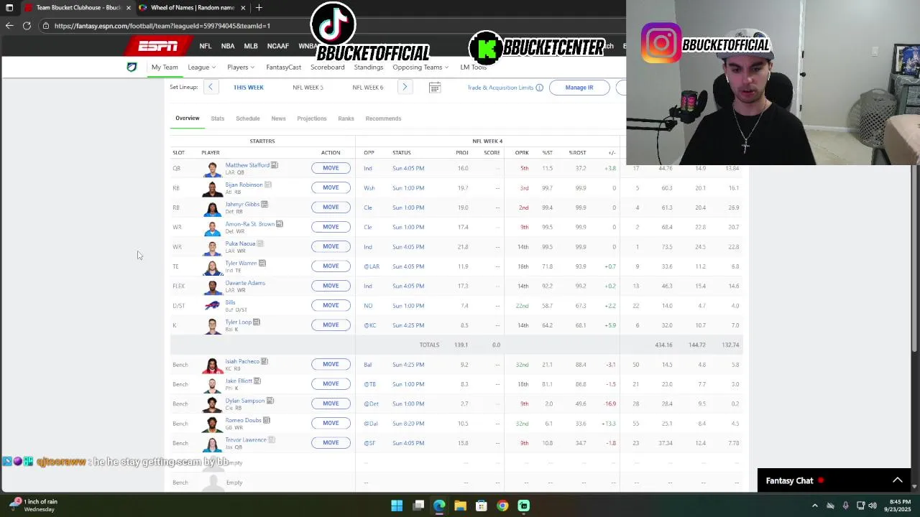This screenshot has width=920, height=517.
Task: Open Bijan Robinson's player name link
Action: point(244,185)
